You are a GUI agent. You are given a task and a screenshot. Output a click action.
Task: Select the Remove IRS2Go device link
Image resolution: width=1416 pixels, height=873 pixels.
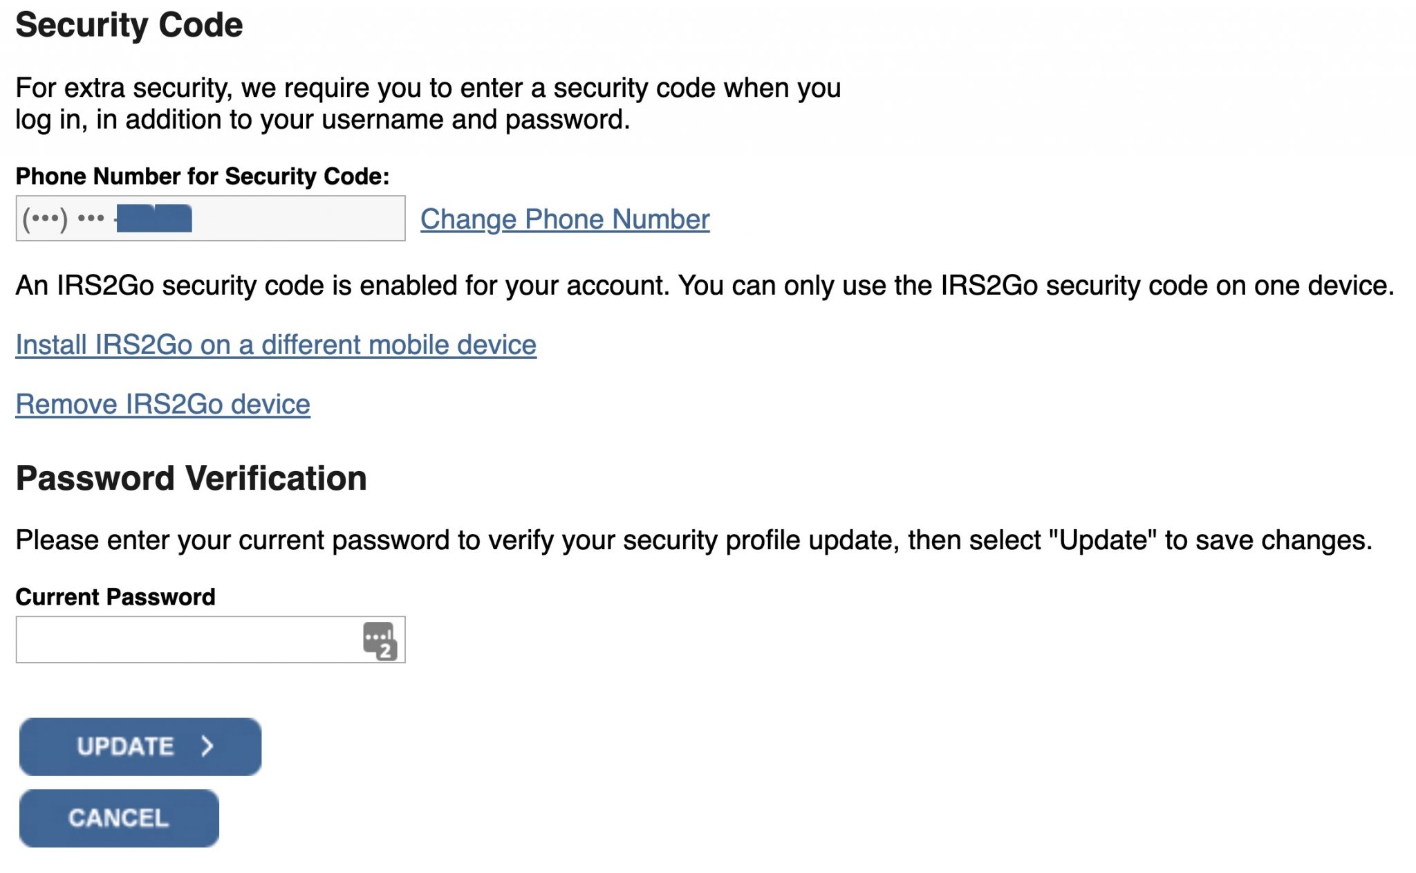point(162,404)
